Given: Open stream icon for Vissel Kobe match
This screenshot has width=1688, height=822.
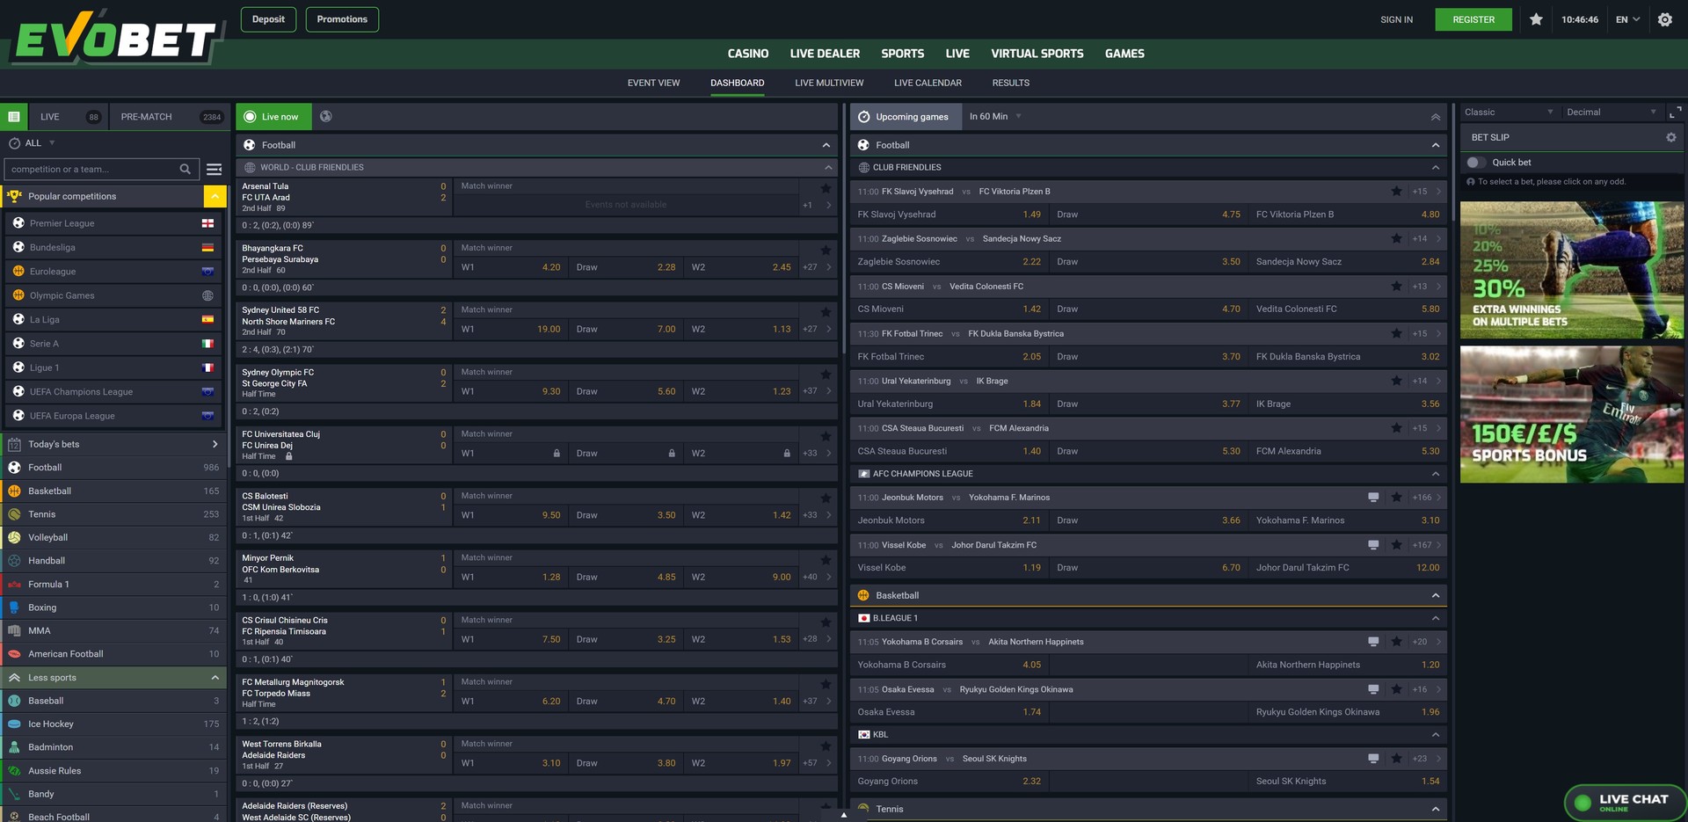Looking at the screenshot, I should pos(1373,545).
